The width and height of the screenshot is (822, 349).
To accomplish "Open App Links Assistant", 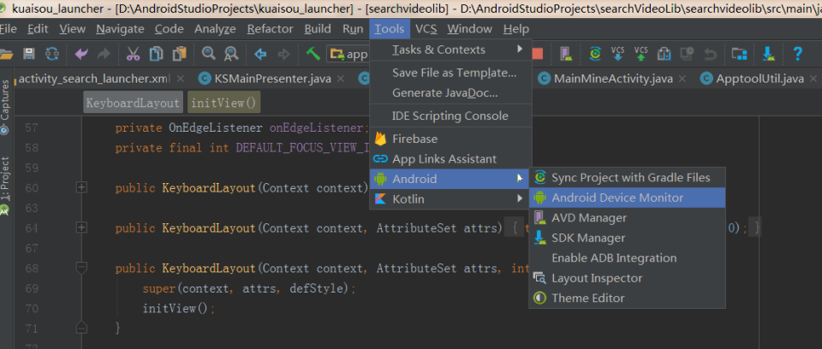I will coord(451,159).
